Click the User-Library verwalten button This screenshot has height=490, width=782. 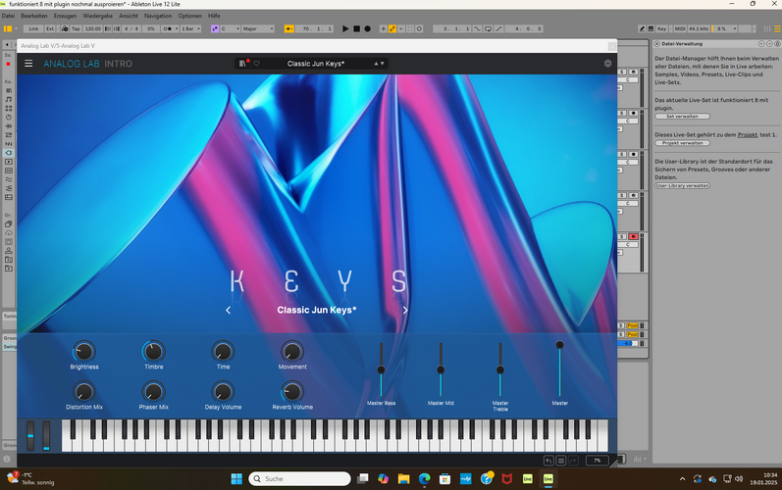682,186
